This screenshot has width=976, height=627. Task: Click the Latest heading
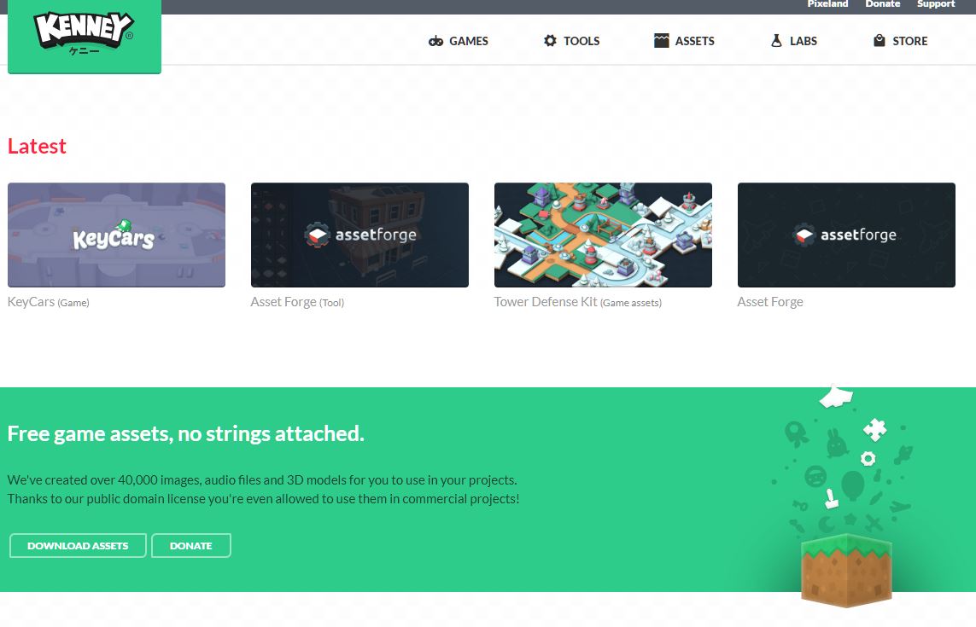pos(37,146)
